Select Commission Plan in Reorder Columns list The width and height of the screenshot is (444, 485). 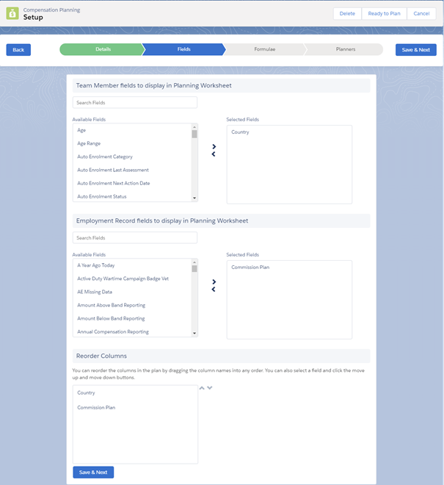96,407
